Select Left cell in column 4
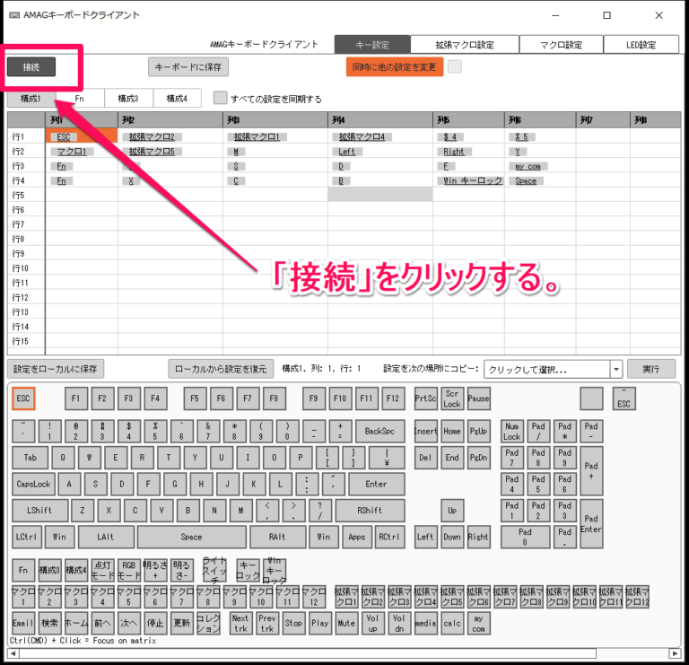689x665 pixels. coord(380,151)
